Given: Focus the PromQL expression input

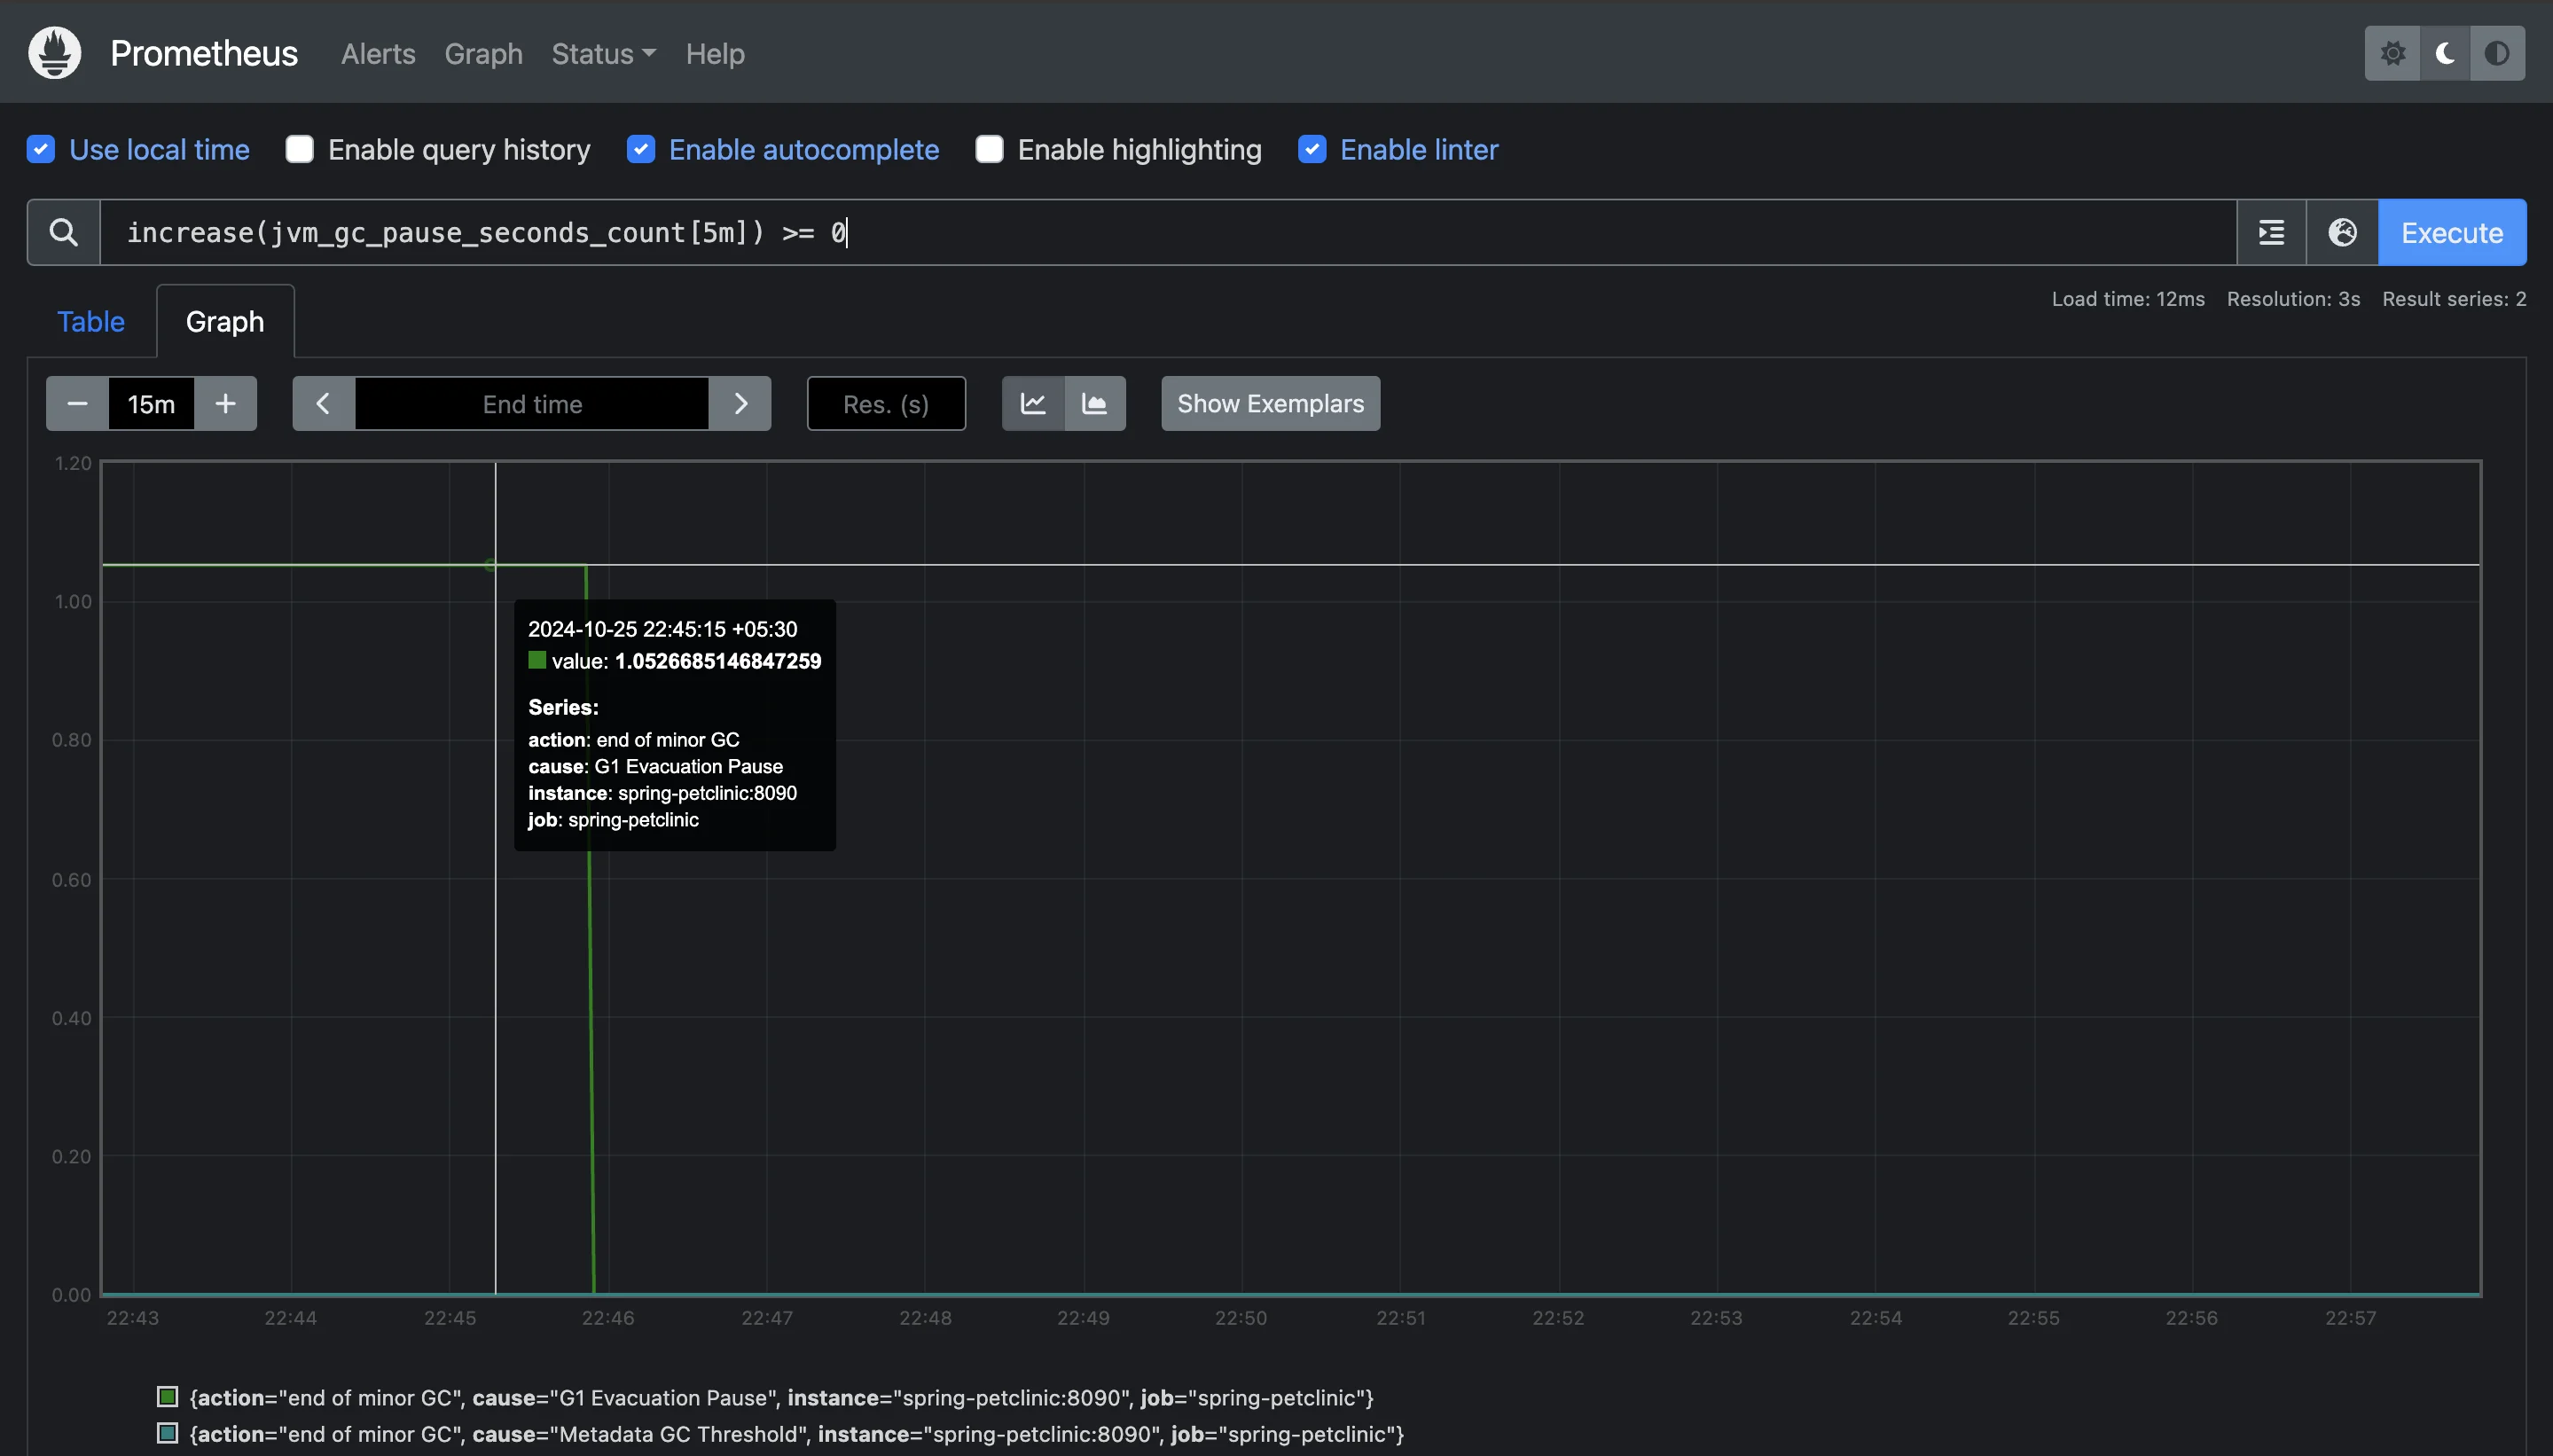Looking at the screenshot, I should tap(1168, 232).
